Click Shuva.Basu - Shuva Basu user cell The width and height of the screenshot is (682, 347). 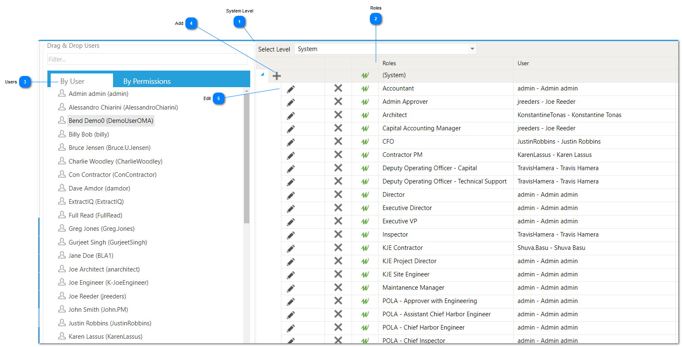click(x=551, y=248)
